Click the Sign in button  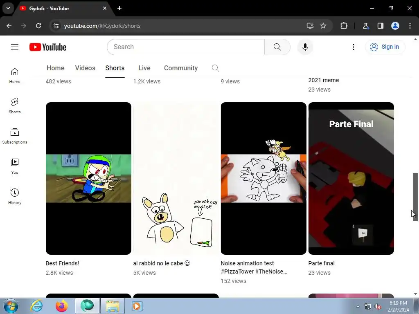tap(385, 47)
